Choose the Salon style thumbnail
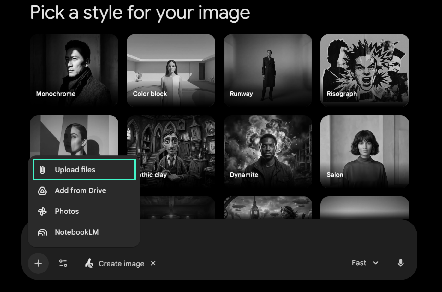The height and width of the screenshot is (292, 442). [x=365, y=151]
